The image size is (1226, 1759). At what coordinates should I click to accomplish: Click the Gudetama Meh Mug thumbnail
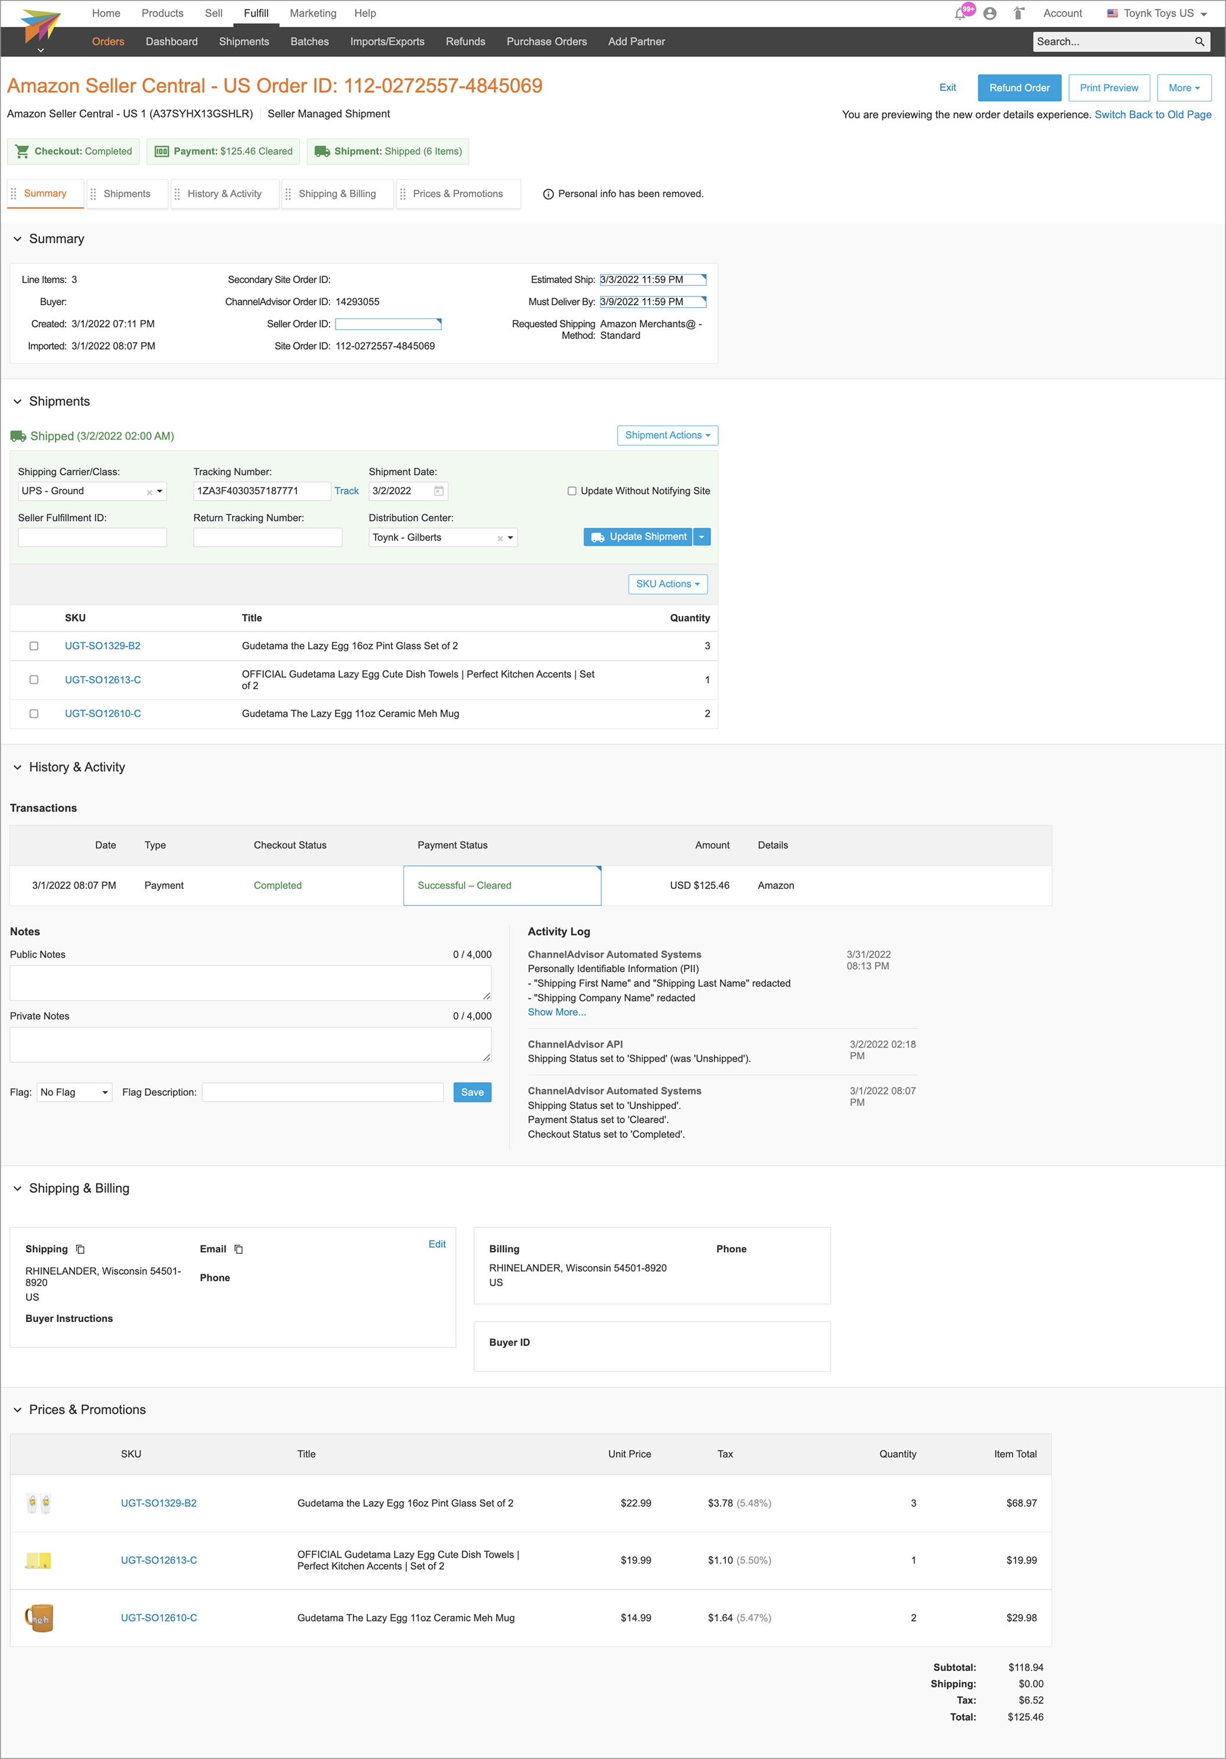point(38,1618)
